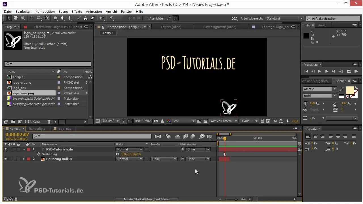
Task: Toggle the T switch for PSD-Tutorials.de layer
Action: pos(147,149)
